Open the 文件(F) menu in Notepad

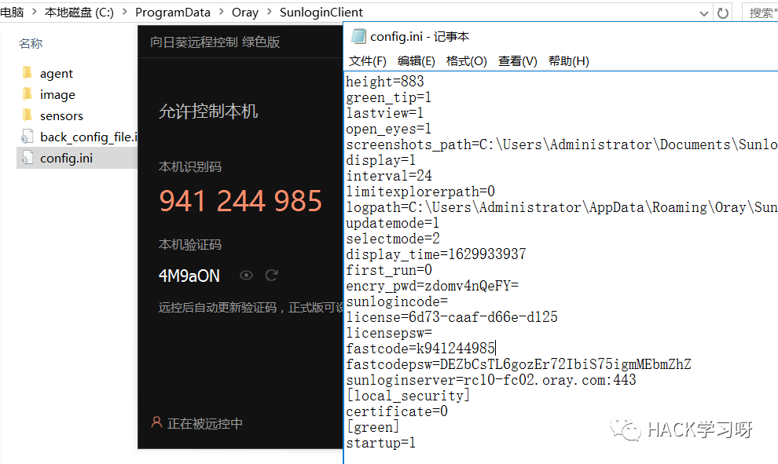[x=367, y=61]
